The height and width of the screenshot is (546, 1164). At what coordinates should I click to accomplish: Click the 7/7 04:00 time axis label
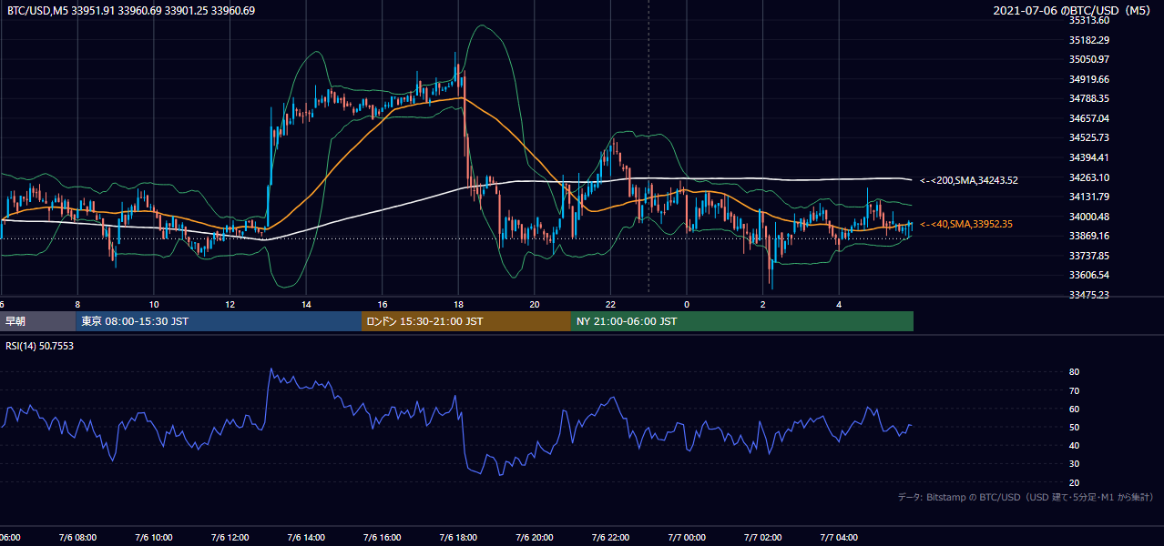(839, 538)
